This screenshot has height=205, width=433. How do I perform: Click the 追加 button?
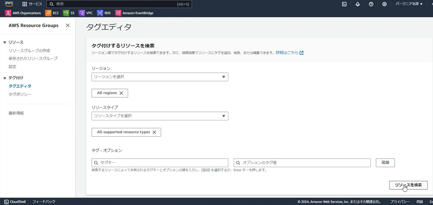point(385,163)
